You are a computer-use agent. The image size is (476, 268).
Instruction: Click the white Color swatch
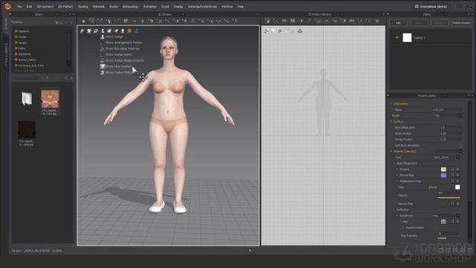(x=457, y=187)
